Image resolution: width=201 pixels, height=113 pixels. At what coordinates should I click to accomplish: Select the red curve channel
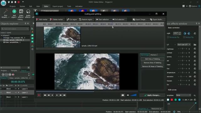tap(172, 100)
